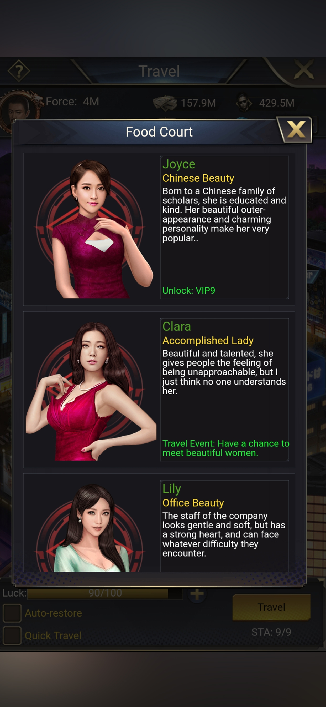Tap the Food Court title bar
Image resolution: width=326 pixels, height=707 pixels.
coord(159,132)
